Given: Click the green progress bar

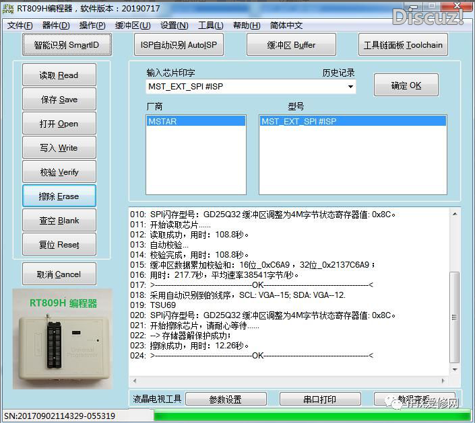Looking at the screenshot, I should click(x=312, y=415).
